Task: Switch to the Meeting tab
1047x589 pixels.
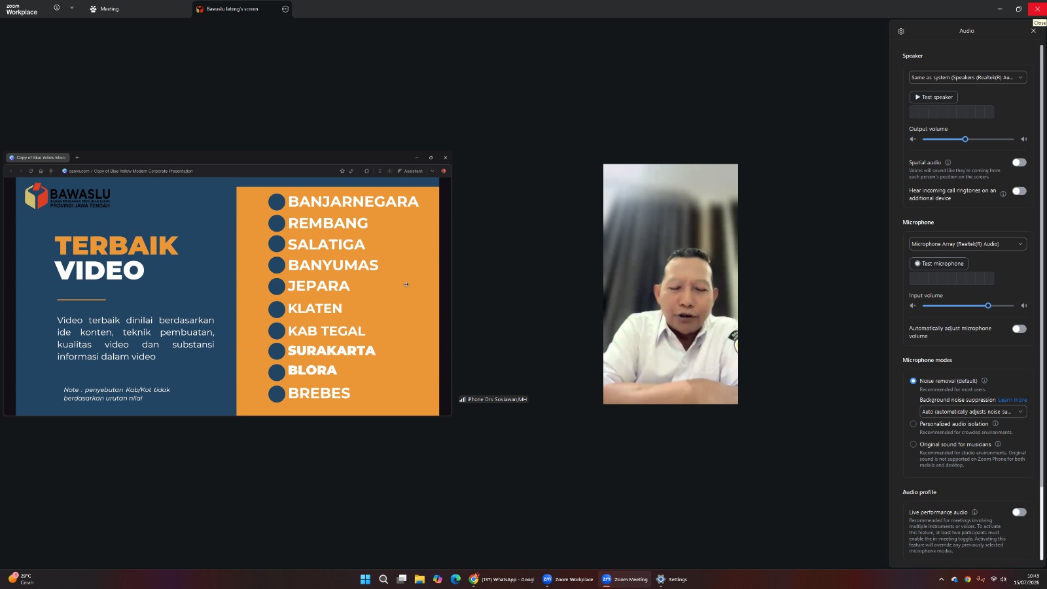Action: (105, 9)
